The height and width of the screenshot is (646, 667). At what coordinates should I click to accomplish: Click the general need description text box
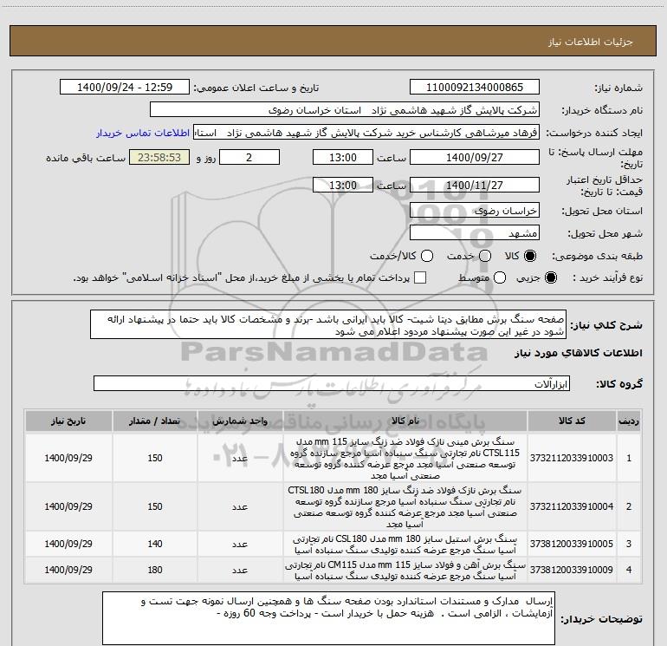tap(328, 325)
